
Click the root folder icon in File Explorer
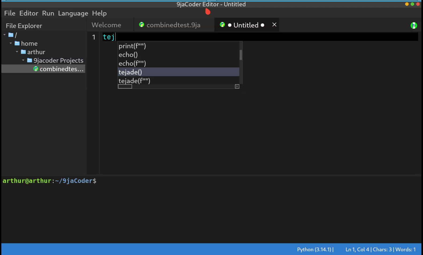[x=11, y=35]
